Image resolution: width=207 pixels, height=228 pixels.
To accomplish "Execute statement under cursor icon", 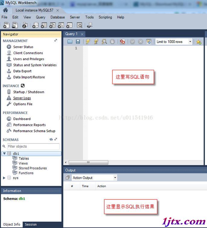I will (x=96, y=42).
